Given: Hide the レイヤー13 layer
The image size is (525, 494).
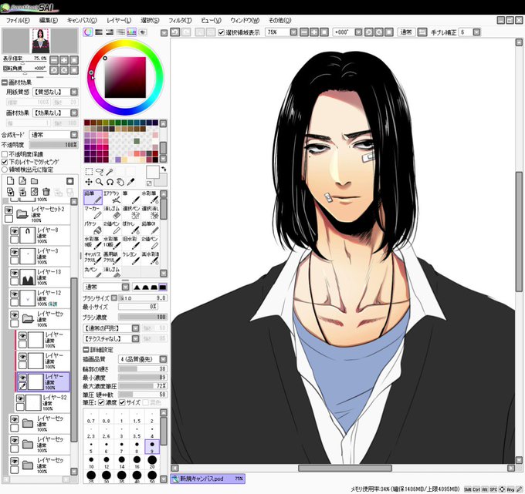Looking at the screenshot, I should (x=14, y=273).
